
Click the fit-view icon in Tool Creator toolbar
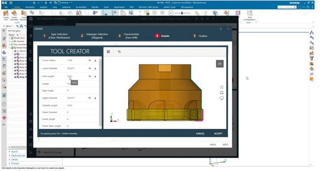[x=108, y=52]
